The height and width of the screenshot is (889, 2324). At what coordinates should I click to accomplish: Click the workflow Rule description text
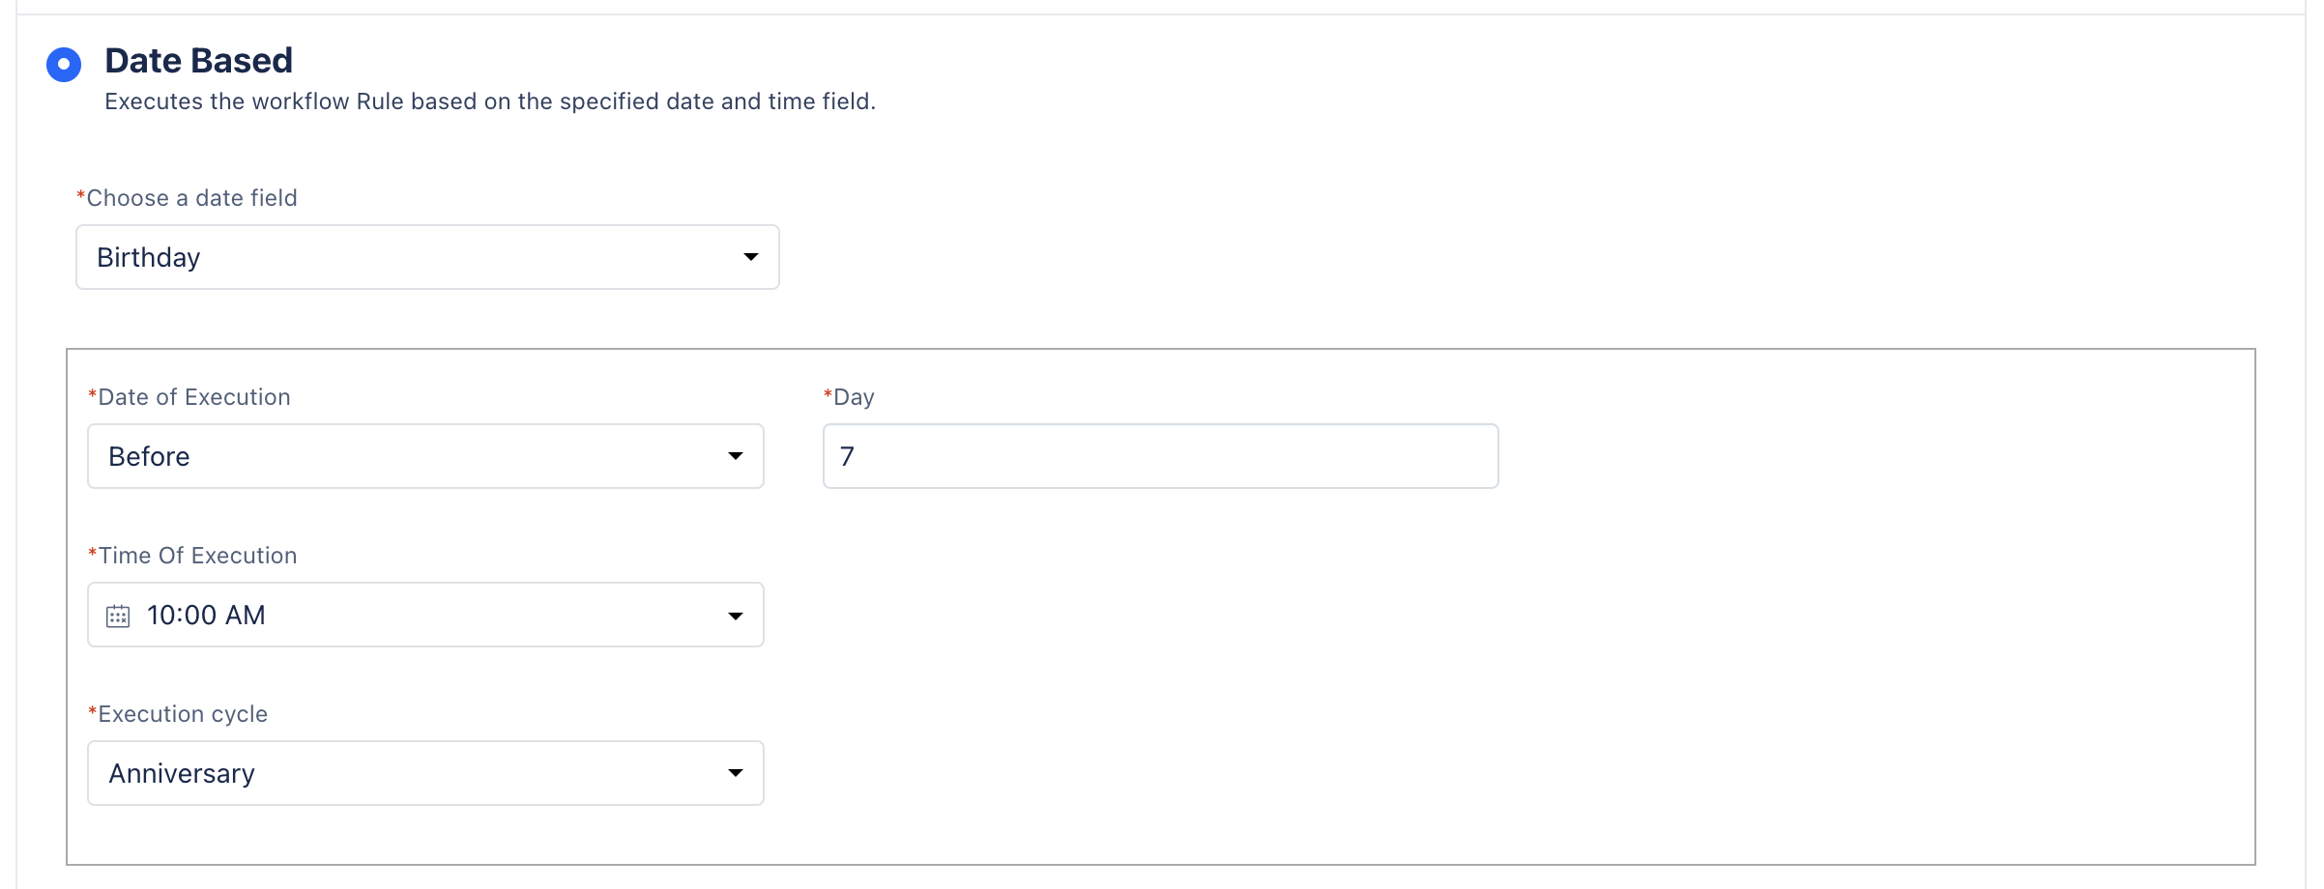[490, 101]
